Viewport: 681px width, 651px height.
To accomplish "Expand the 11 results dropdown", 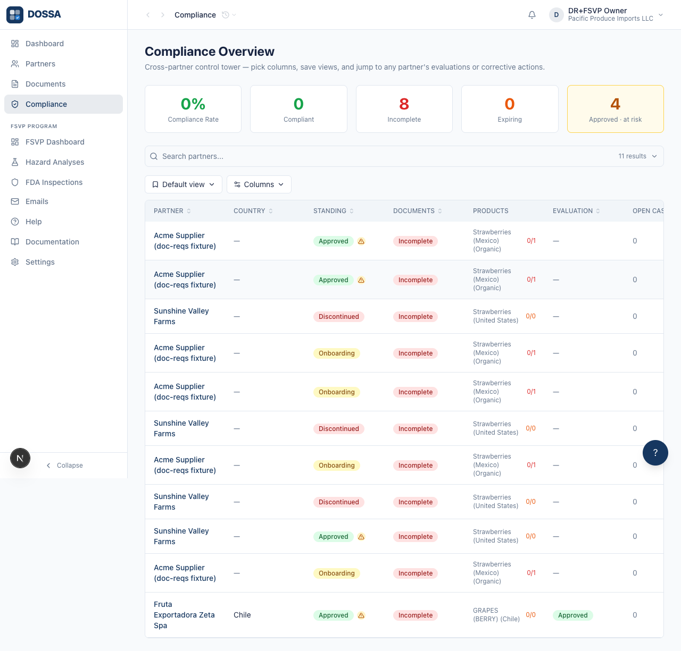I will 638,156.
